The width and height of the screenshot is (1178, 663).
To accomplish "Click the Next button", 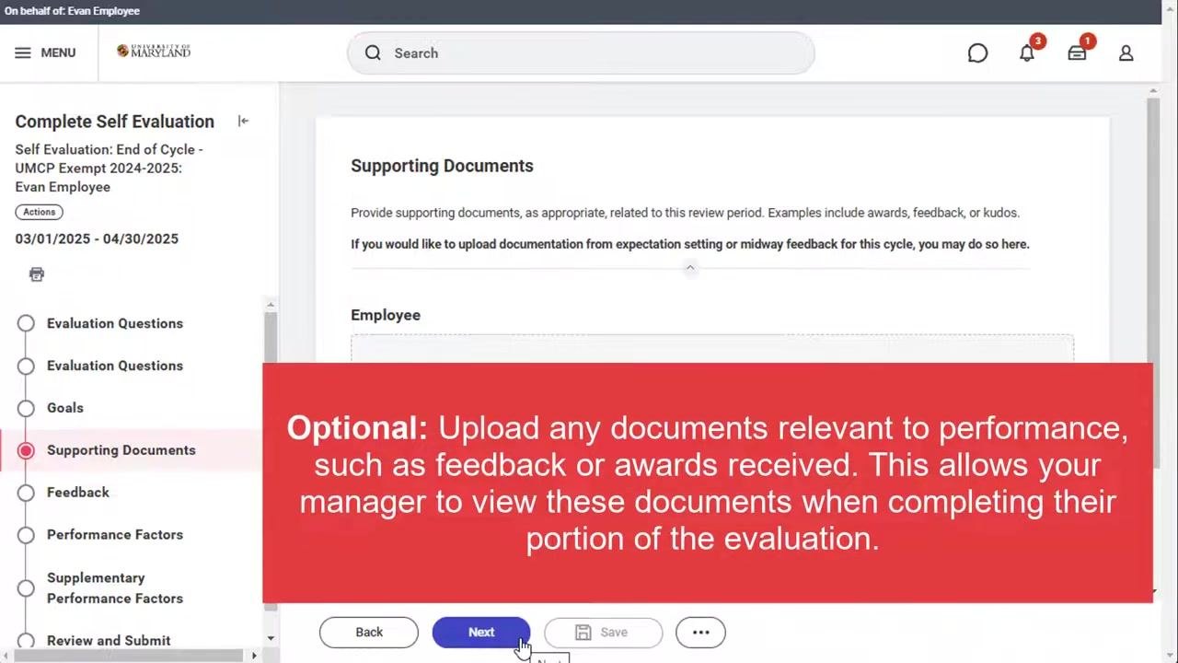I will (481, 633).
